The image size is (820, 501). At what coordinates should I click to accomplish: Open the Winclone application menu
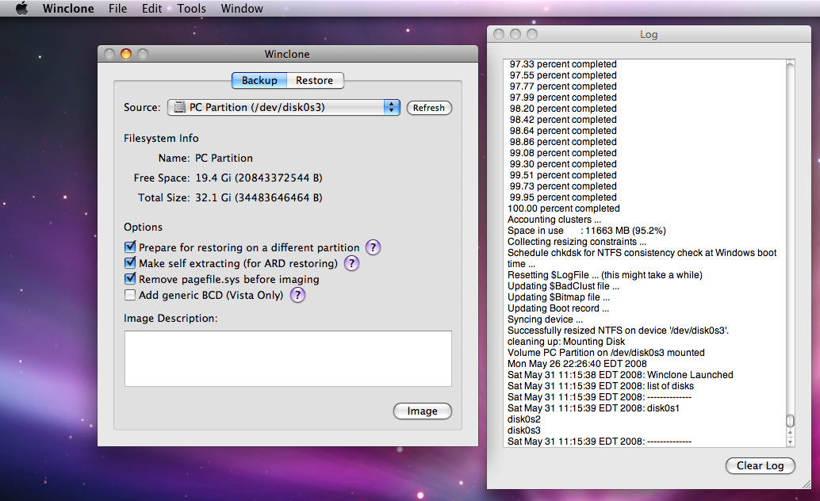point(68,9)
